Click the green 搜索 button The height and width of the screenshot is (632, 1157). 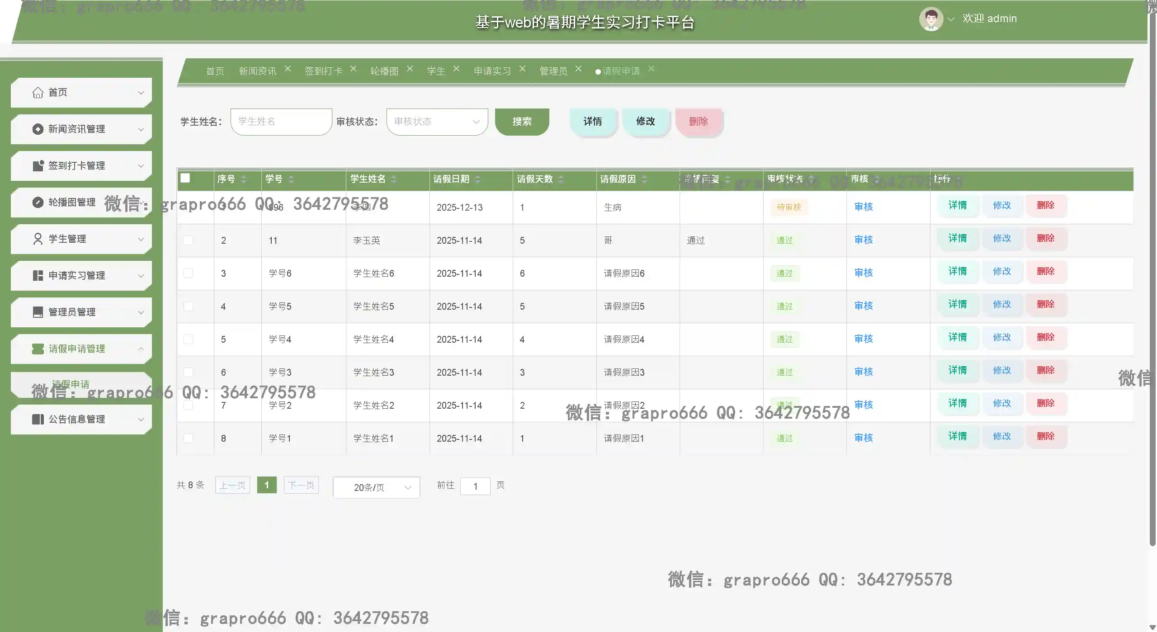(522, 121)
